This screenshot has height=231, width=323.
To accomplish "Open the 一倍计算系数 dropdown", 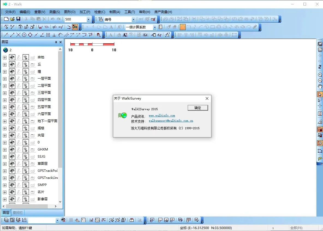I will pos(154,27).
